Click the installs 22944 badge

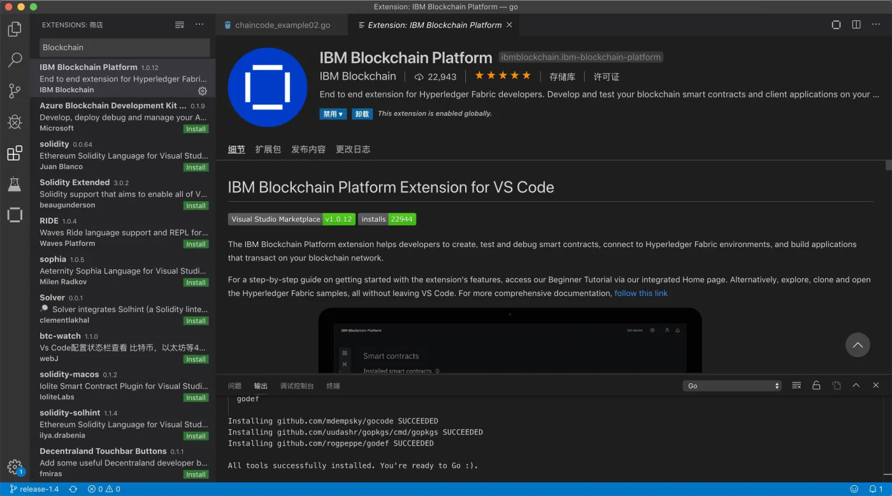click(387, 219)
